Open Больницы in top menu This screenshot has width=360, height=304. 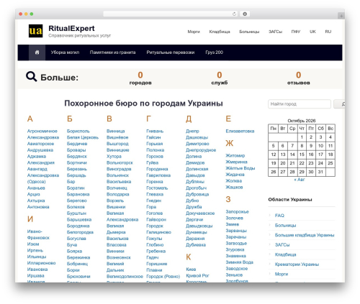coord(249,32)
